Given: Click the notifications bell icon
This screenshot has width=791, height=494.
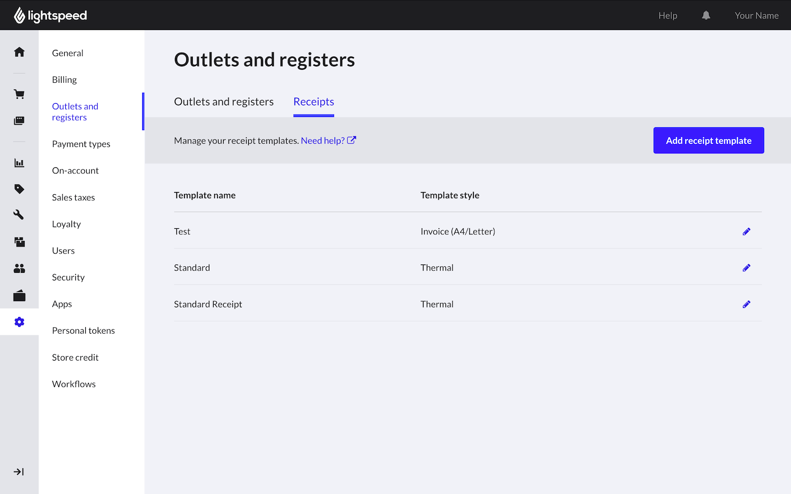Looking at the screenshot, I should tap(706, 15).
